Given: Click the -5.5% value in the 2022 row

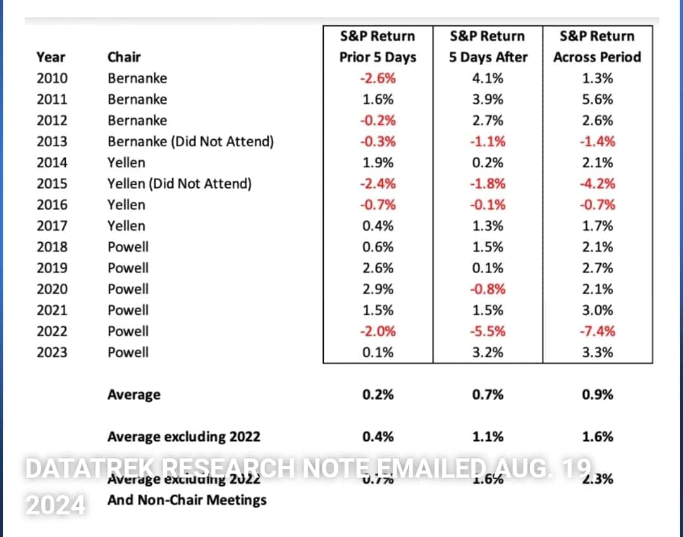Looking at the screenshot, I should (x=488, y=331).
